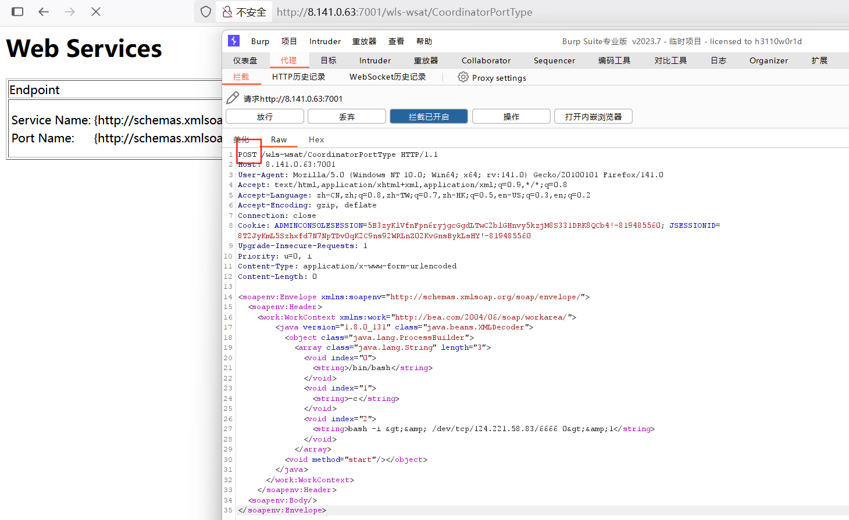Click the soapenv:Envelope opening tag line
The height and width of the screenshot is (520, 849).
(x=413, y=297)
